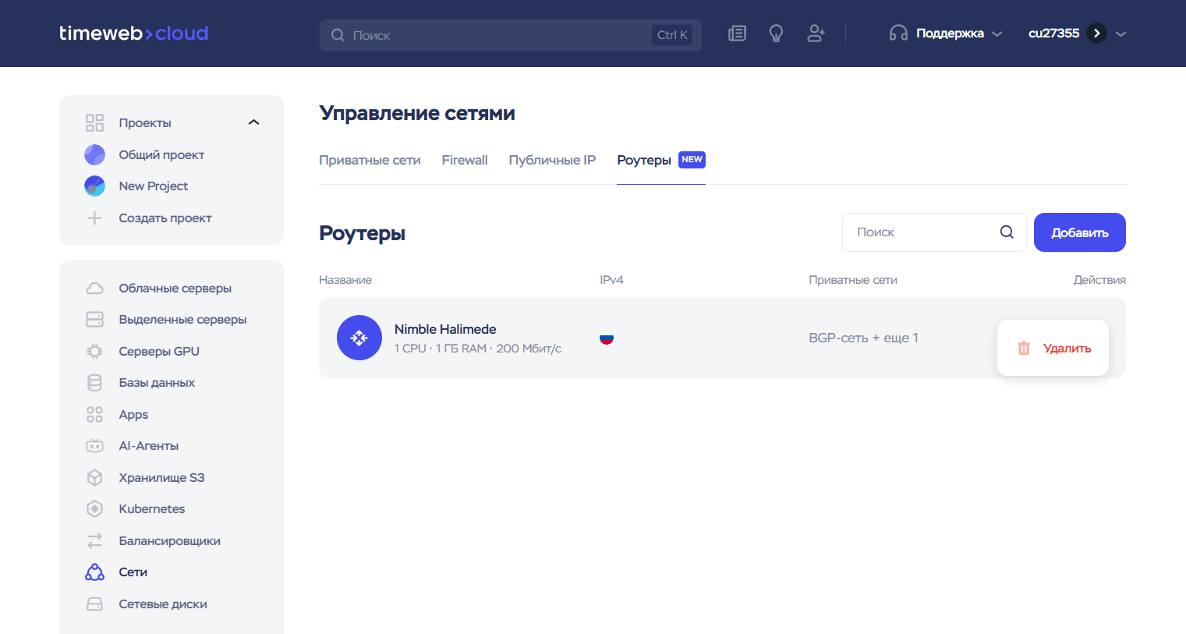Screen dimensions: 1186x634
Task: Click the Название column header
Action: (345, 280)
